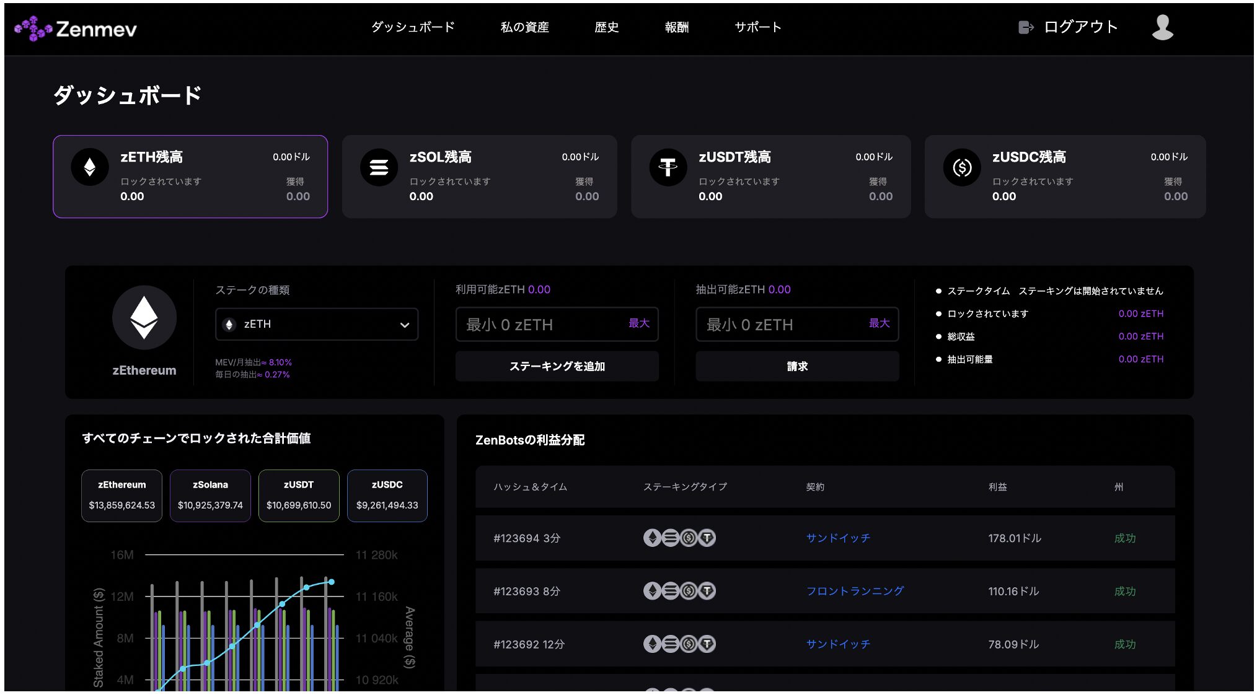Click Ethereum coin icon in row #123693
The width and height of the screenshot is (1257, 695).
pos(652,591)
